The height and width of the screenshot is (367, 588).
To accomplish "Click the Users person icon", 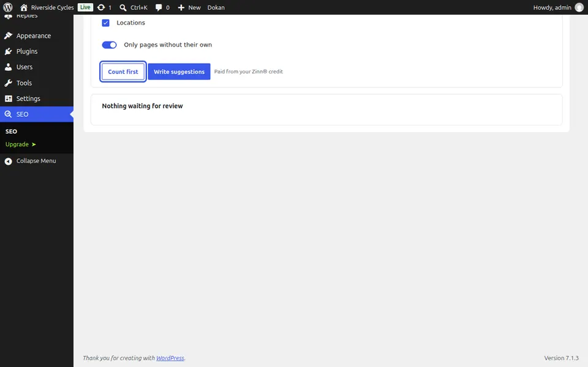I will point(8,67).
